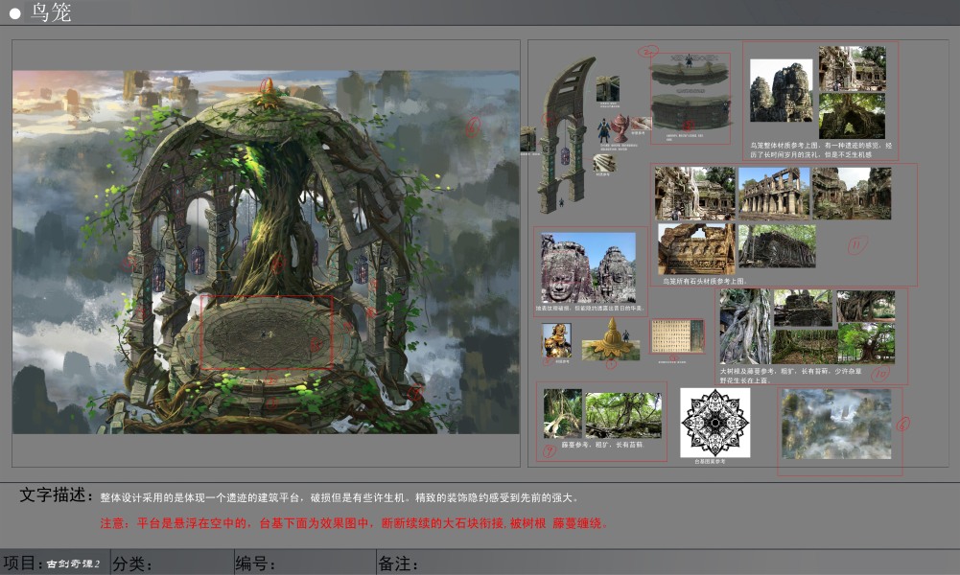This screenshot has width=960, height=575.
Task: Select caption beginning 大树根及藤蔓参考
Action: coord(790,376)
